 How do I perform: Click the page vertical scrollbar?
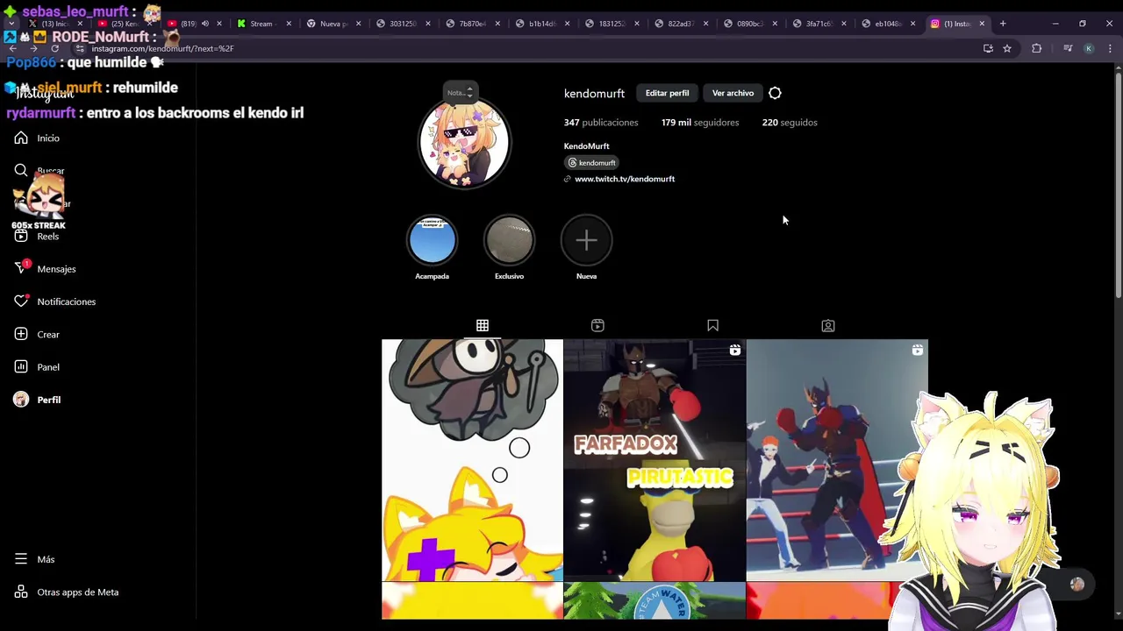1118,184
